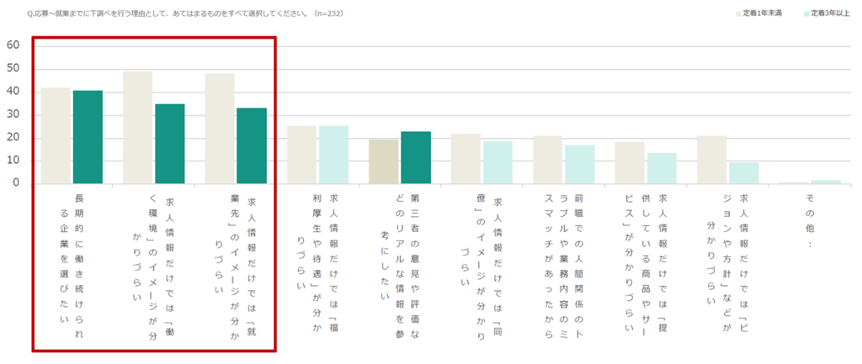Viewport: 862px width, 364px height.
Task: Click the short teal bar for ビジョンや方針
Action: [x=744, y=173]
